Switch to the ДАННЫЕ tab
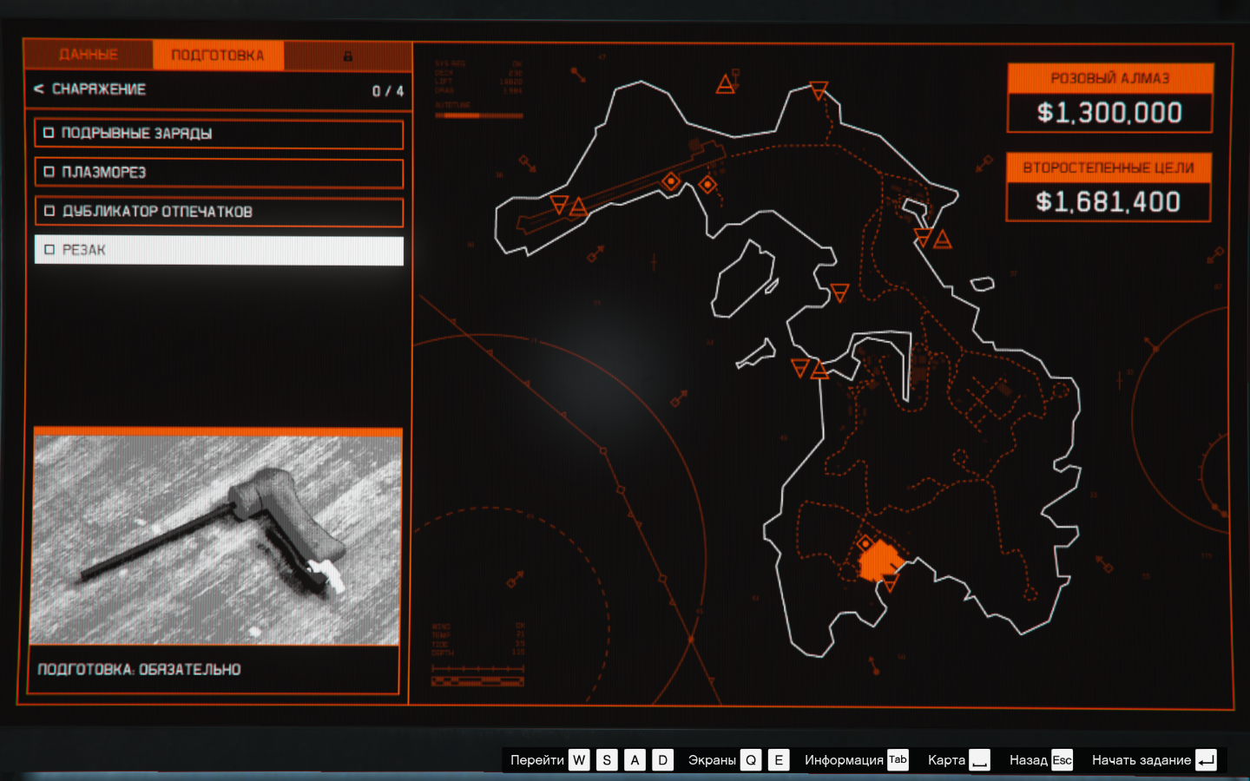This screenshot has height=781, width=1250. tap(89, 55)
